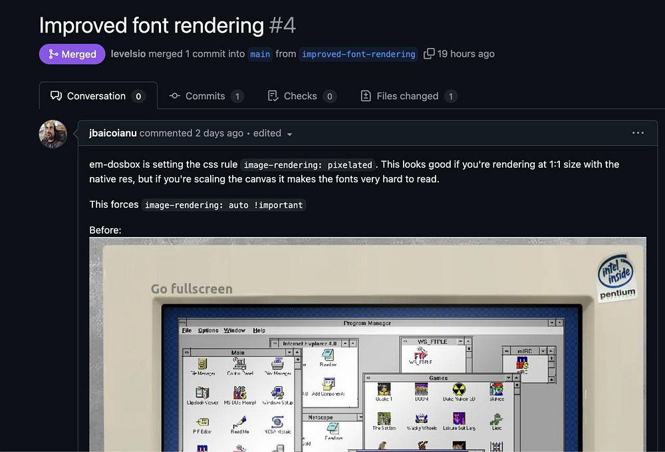Viewport: 665px width, 452px height.
Task: Click the Program Manager title bar
Action: click(x=367, y=323)
